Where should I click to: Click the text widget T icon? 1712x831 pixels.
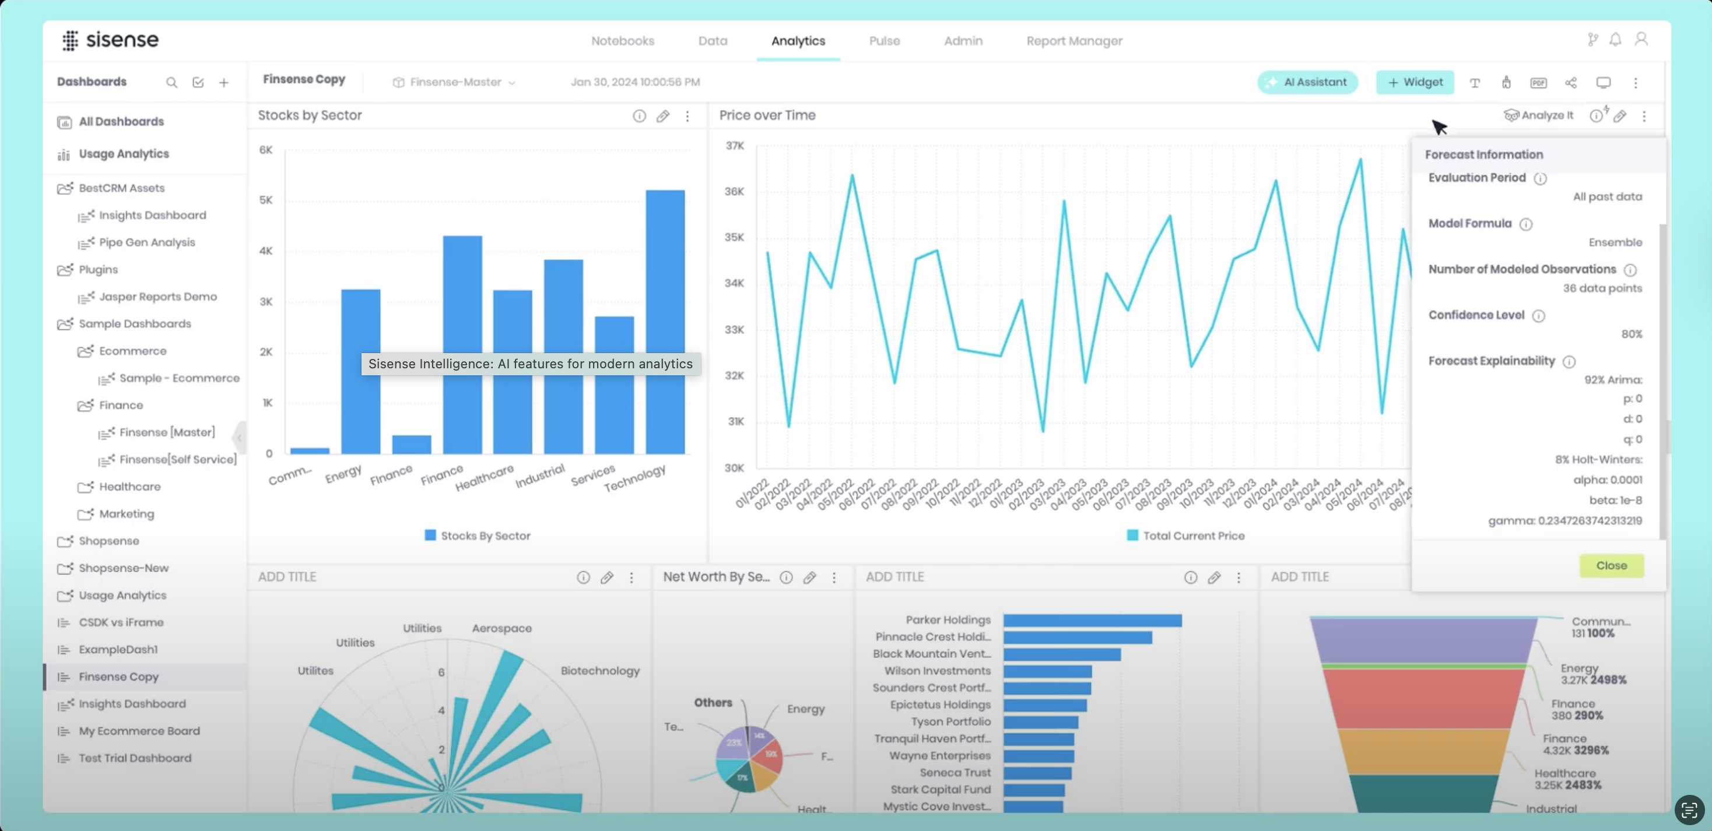tap(1475, 82)
